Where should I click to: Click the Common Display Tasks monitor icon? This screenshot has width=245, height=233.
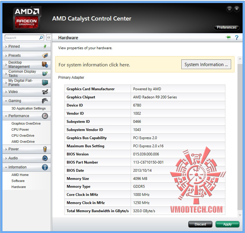point(45,73)
